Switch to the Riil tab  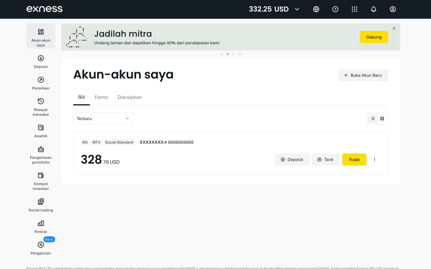point(82,97)
